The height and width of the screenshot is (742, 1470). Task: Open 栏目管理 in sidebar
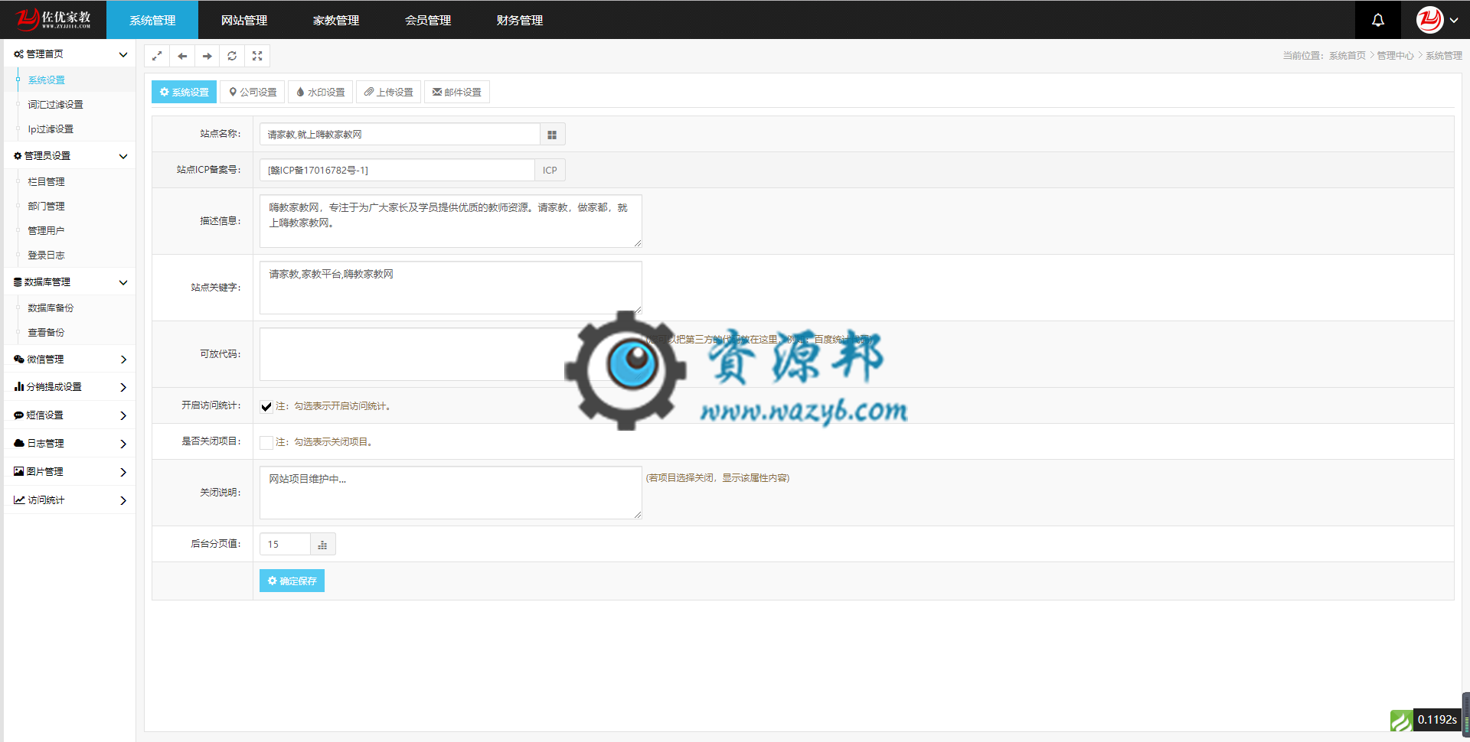(46, 182)
